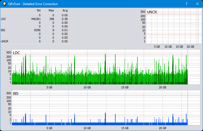Click the QPxTool app icon in title bar
This screenshot has width=203, height=131.
pyautogui.click(x=5, y=4)
